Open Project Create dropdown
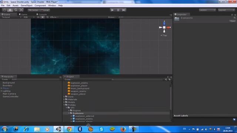 [x=69, y=79]
